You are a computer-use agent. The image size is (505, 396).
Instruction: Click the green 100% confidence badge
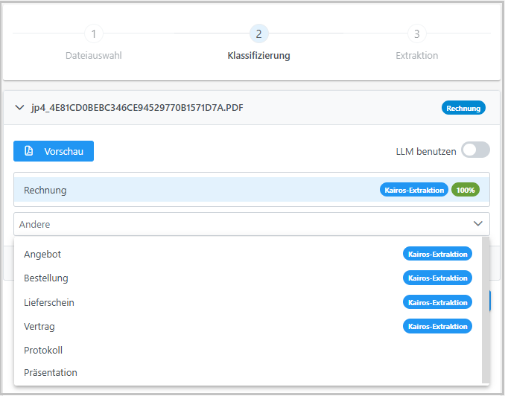(465, 190)
